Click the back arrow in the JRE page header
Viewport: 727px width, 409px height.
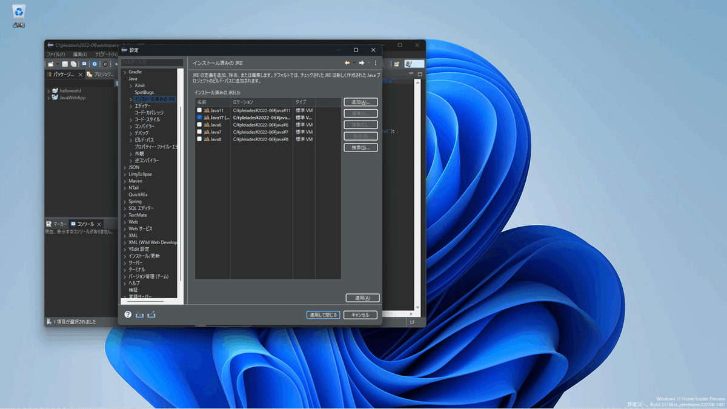click(347, 63)
